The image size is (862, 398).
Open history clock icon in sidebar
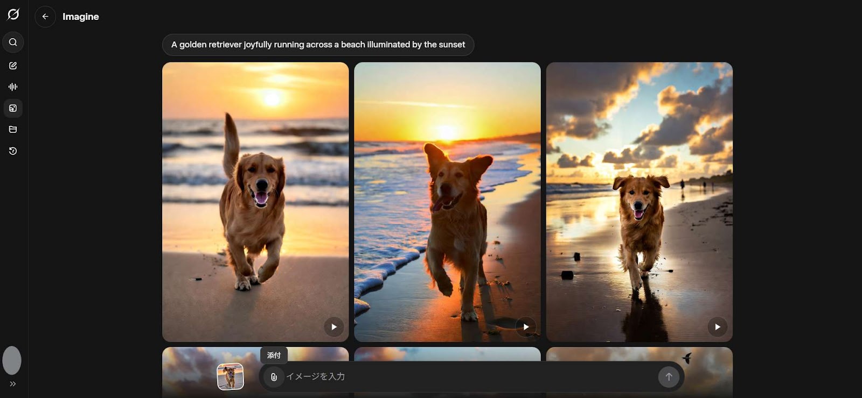point(13,151)
